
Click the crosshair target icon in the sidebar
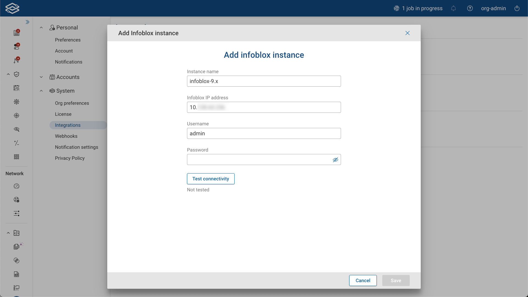[x=16, y=116]
